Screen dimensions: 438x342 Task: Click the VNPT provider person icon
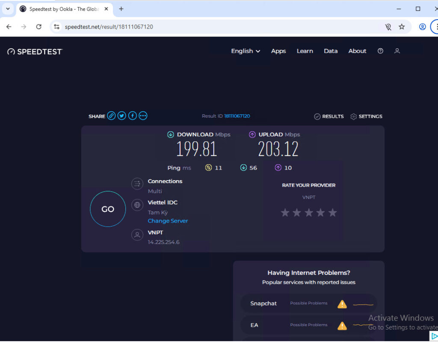(x=137, y=235)
